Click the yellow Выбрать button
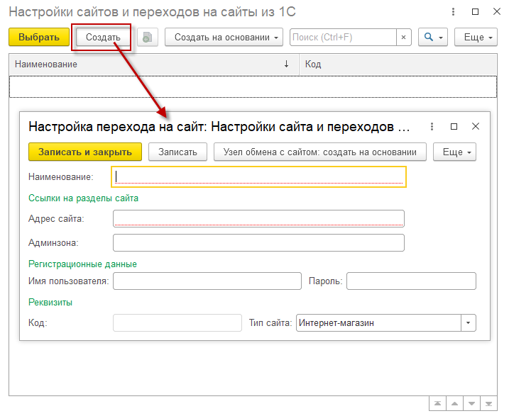 pyautogui.click(x=39, y=38)
